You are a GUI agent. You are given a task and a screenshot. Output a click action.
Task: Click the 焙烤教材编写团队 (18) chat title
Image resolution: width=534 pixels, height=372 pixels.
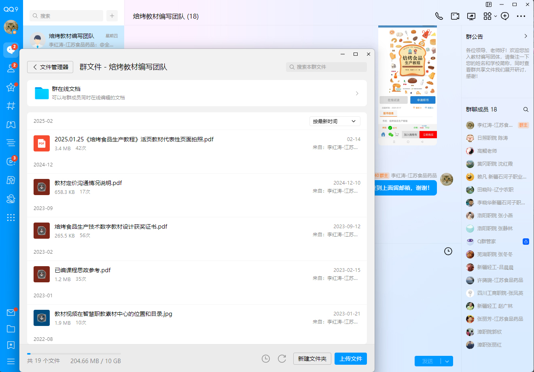[x=166, y=17]
